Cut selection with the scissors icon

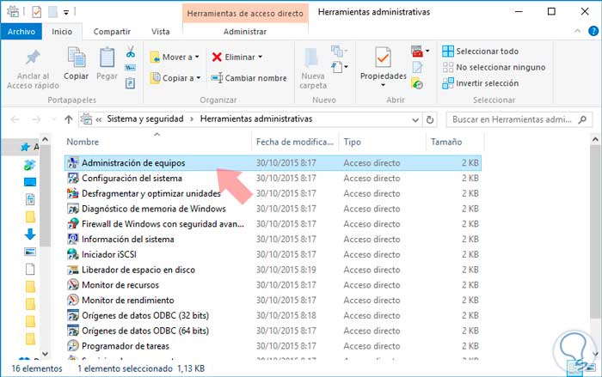point(131,52)
